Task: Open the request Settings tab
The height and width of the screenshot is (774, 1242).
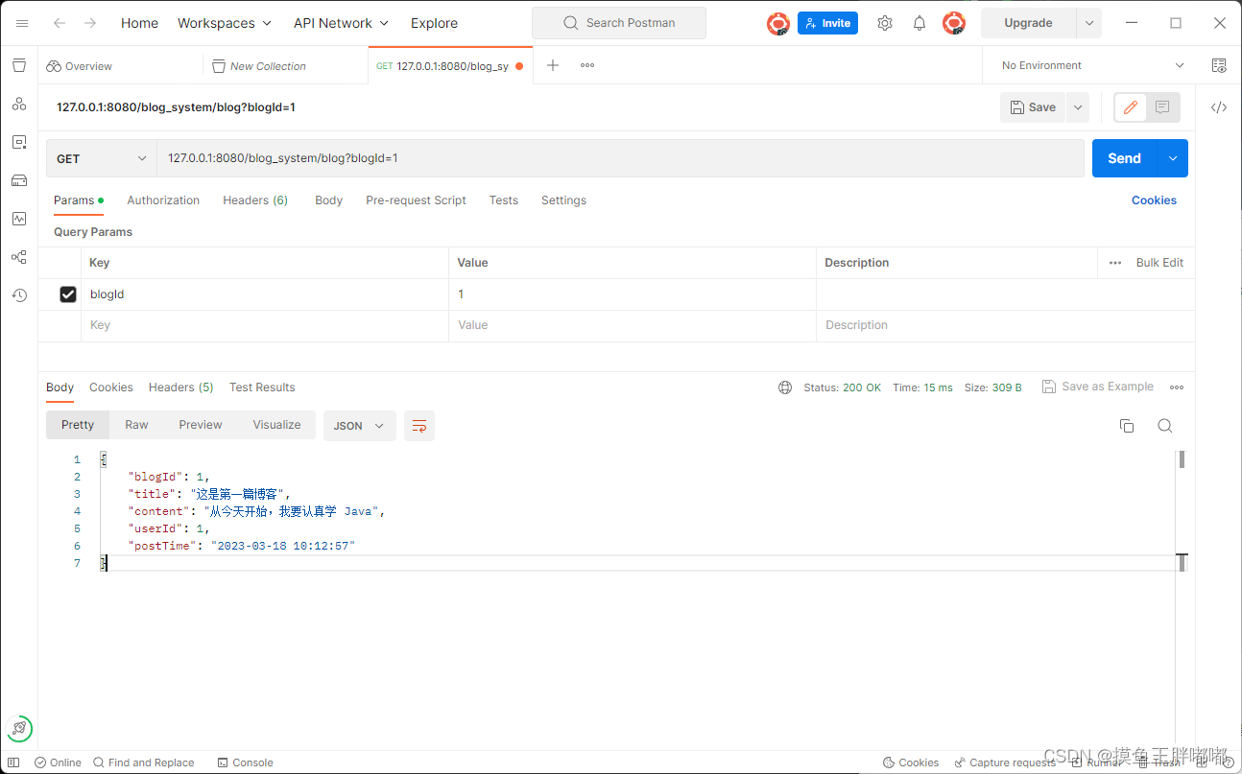Action: click(563, 200)
